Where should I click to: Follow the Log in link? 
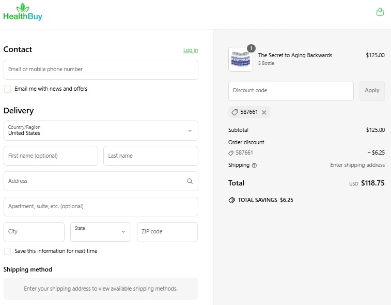coord(191,50)
